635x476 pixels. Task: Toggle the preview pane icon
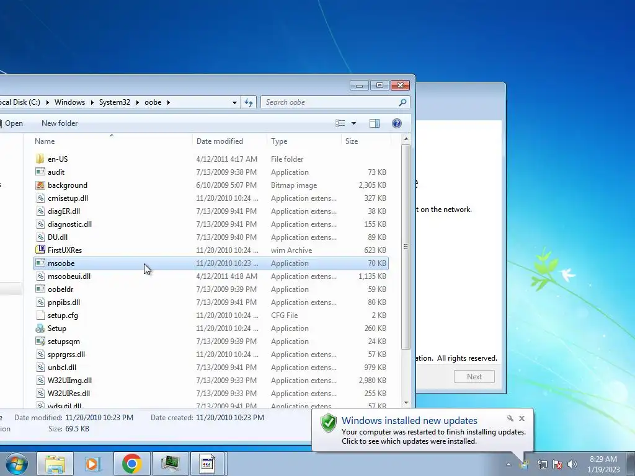(x=375, y=123)
